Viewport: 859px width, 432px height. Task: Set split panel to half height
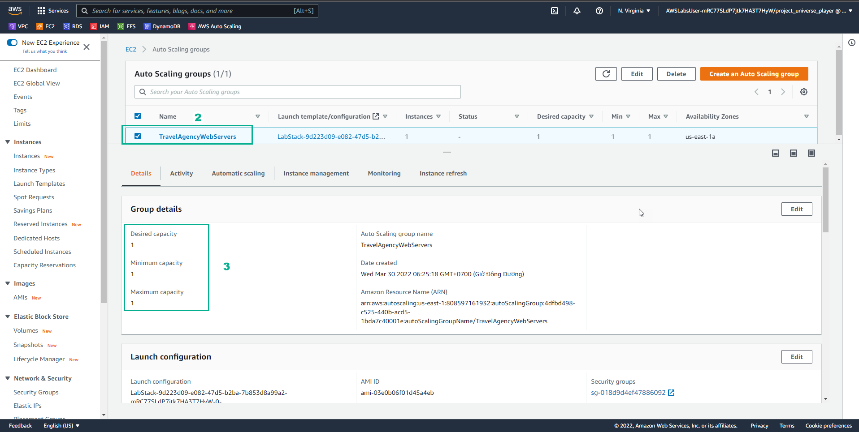[794, 153]
